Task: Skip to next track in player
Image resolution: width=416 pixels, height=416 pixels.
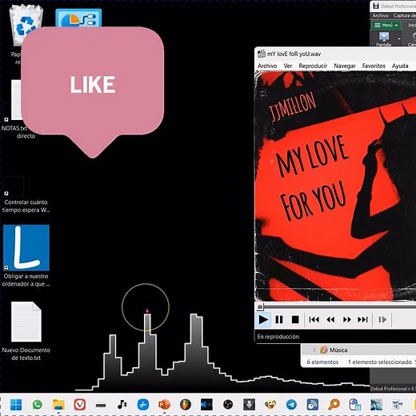Action: [x=362, y=319]
